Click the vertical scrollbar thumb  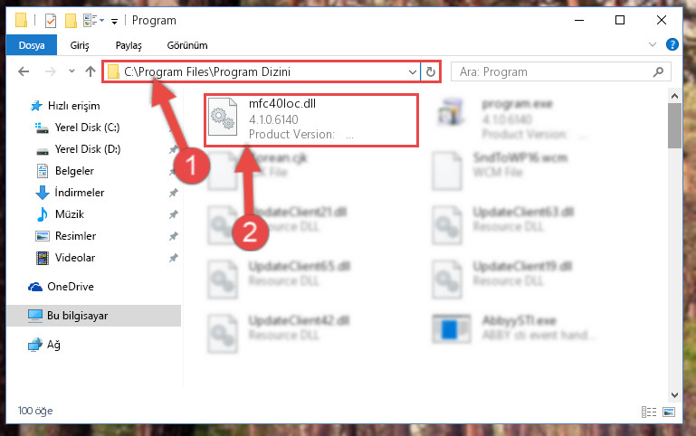(674, 126)
